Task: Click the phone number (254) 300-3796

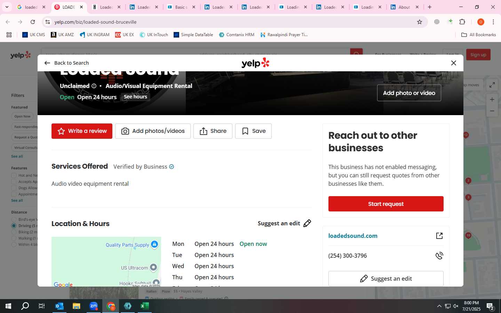Action: [x=348, y=256]
